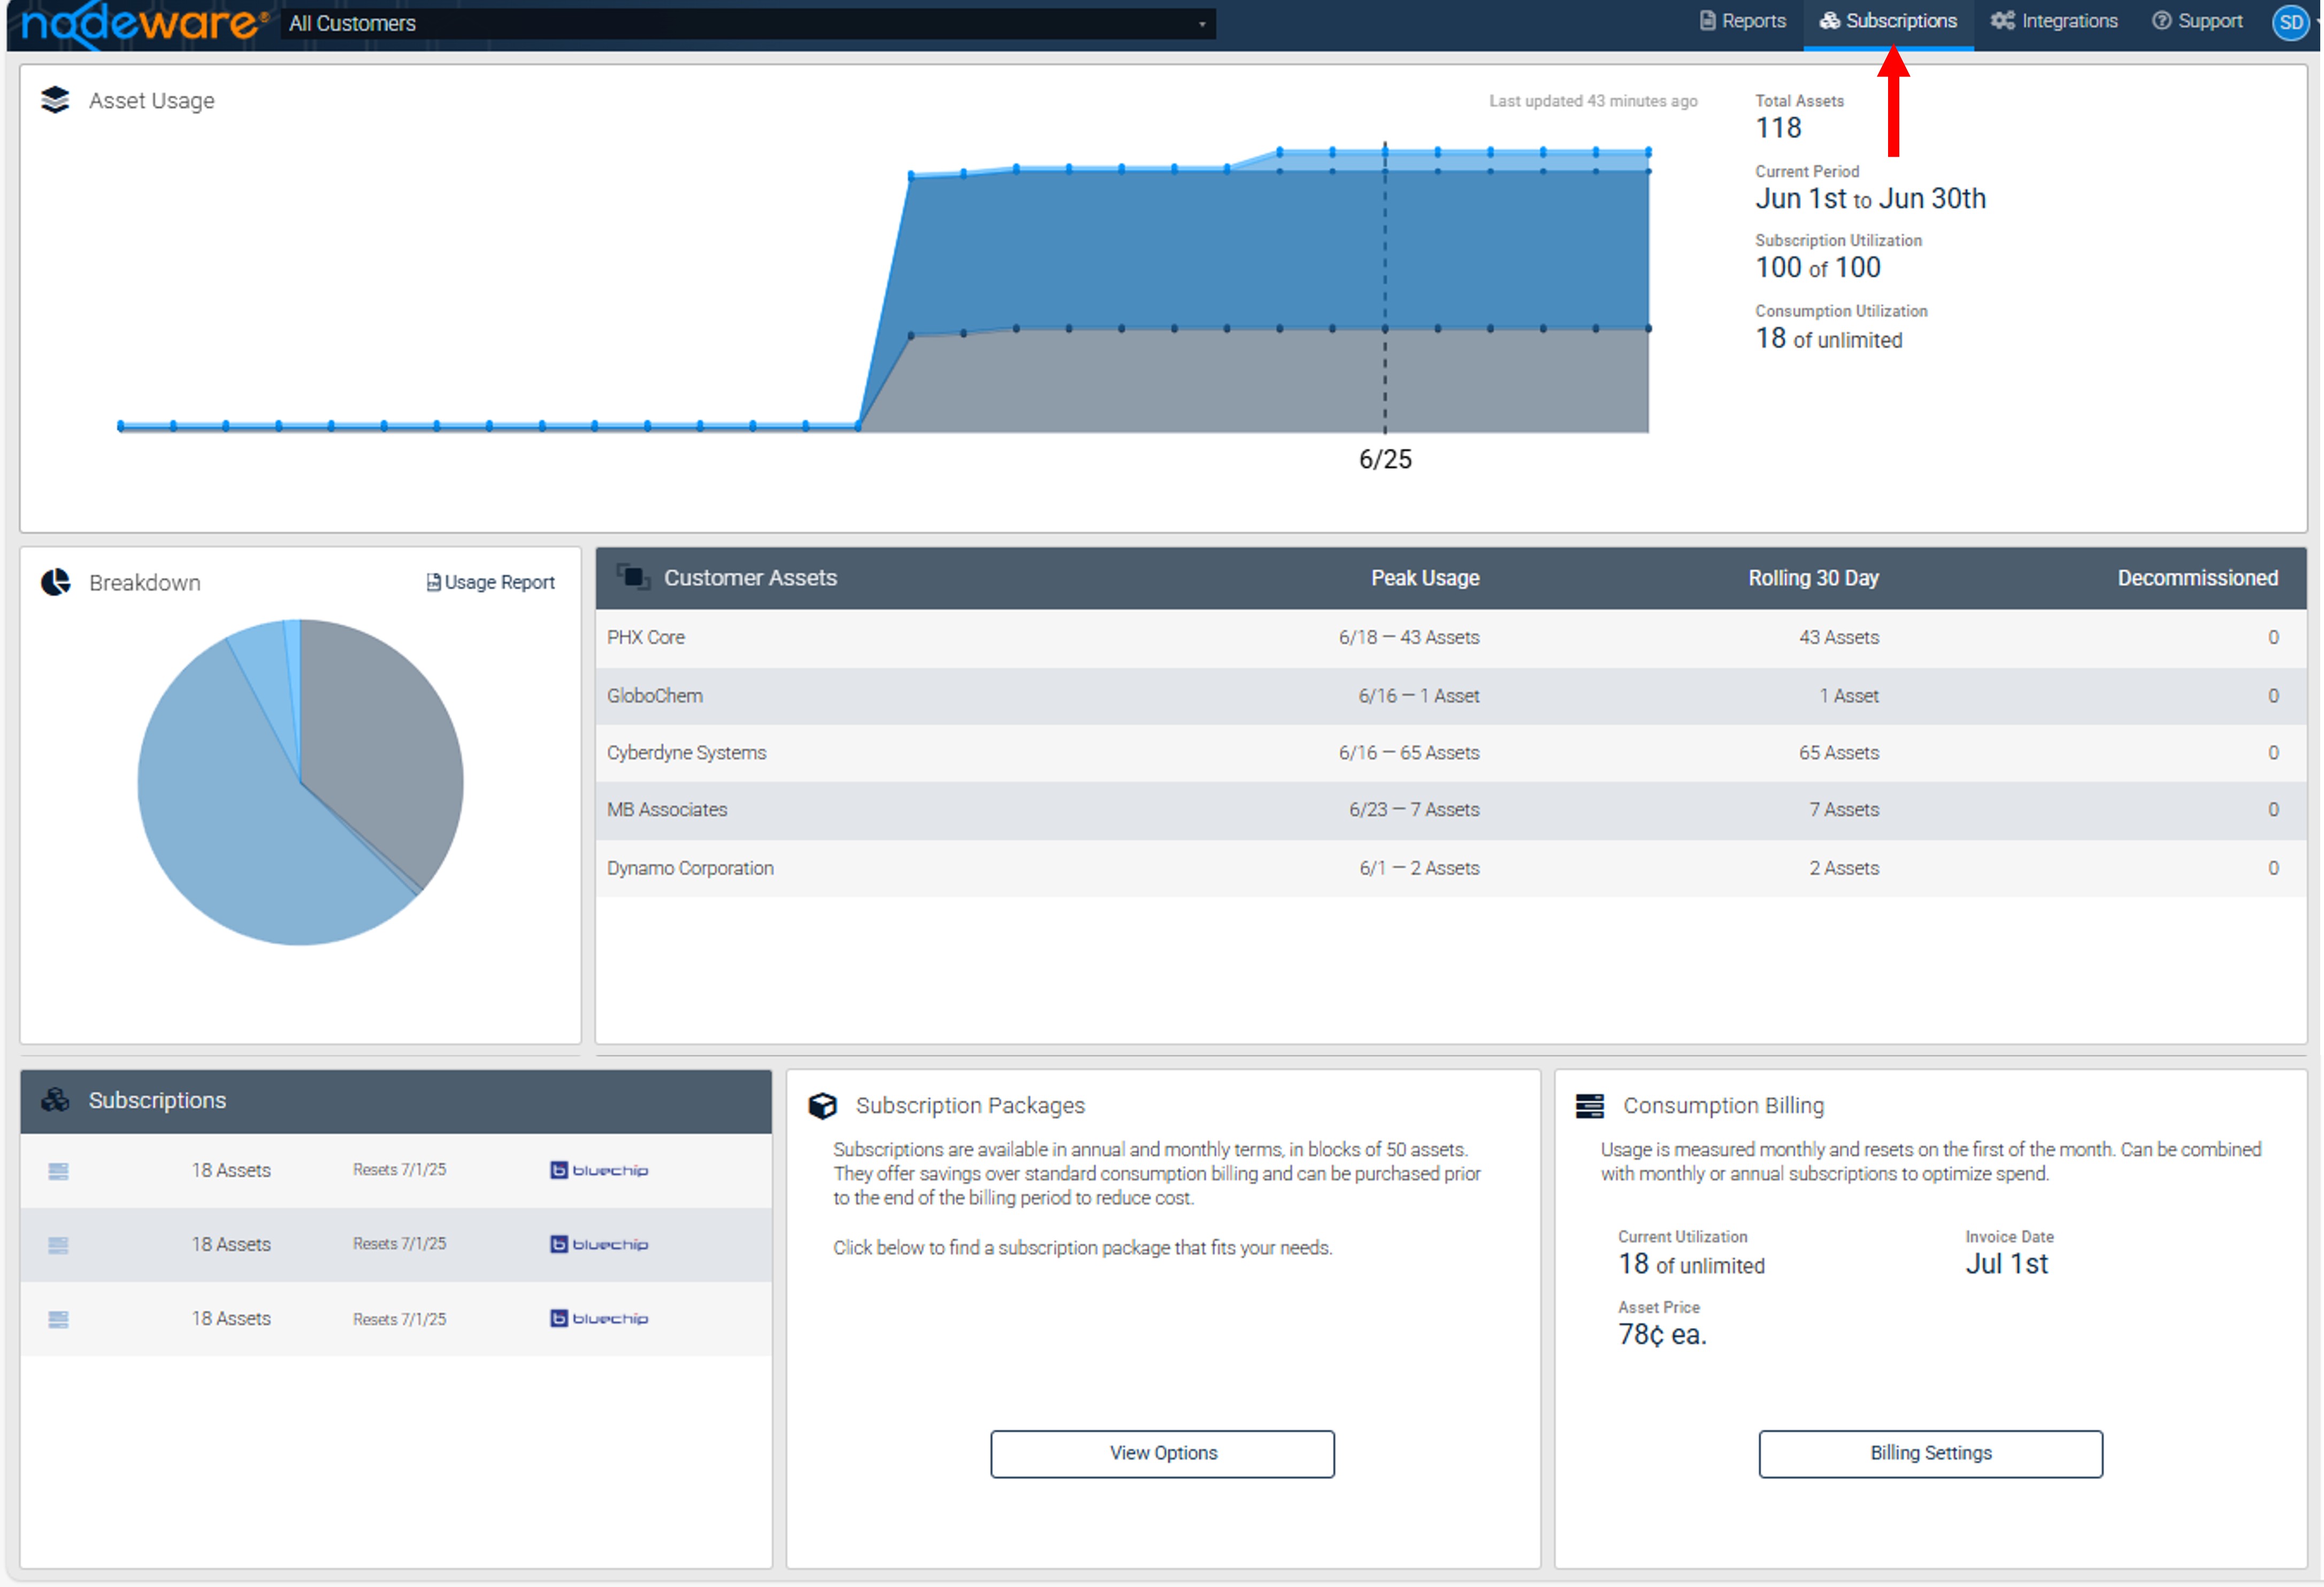This screenshot has height=1587, width=2324.
Task: Open Billing Settings
Action: pyautogui.click(x=1930, y=1453)
